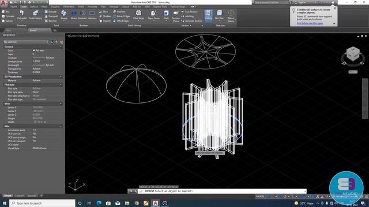This screenshot has height=207, width=369.
Task: Open Chrome from the taskbar
Action: tap(137, 203)
